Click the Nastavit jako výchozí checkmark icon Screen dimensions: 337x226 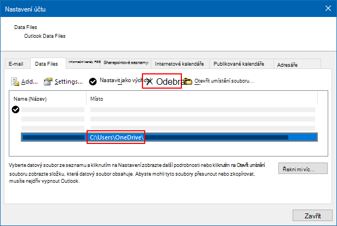pos(93,82)
